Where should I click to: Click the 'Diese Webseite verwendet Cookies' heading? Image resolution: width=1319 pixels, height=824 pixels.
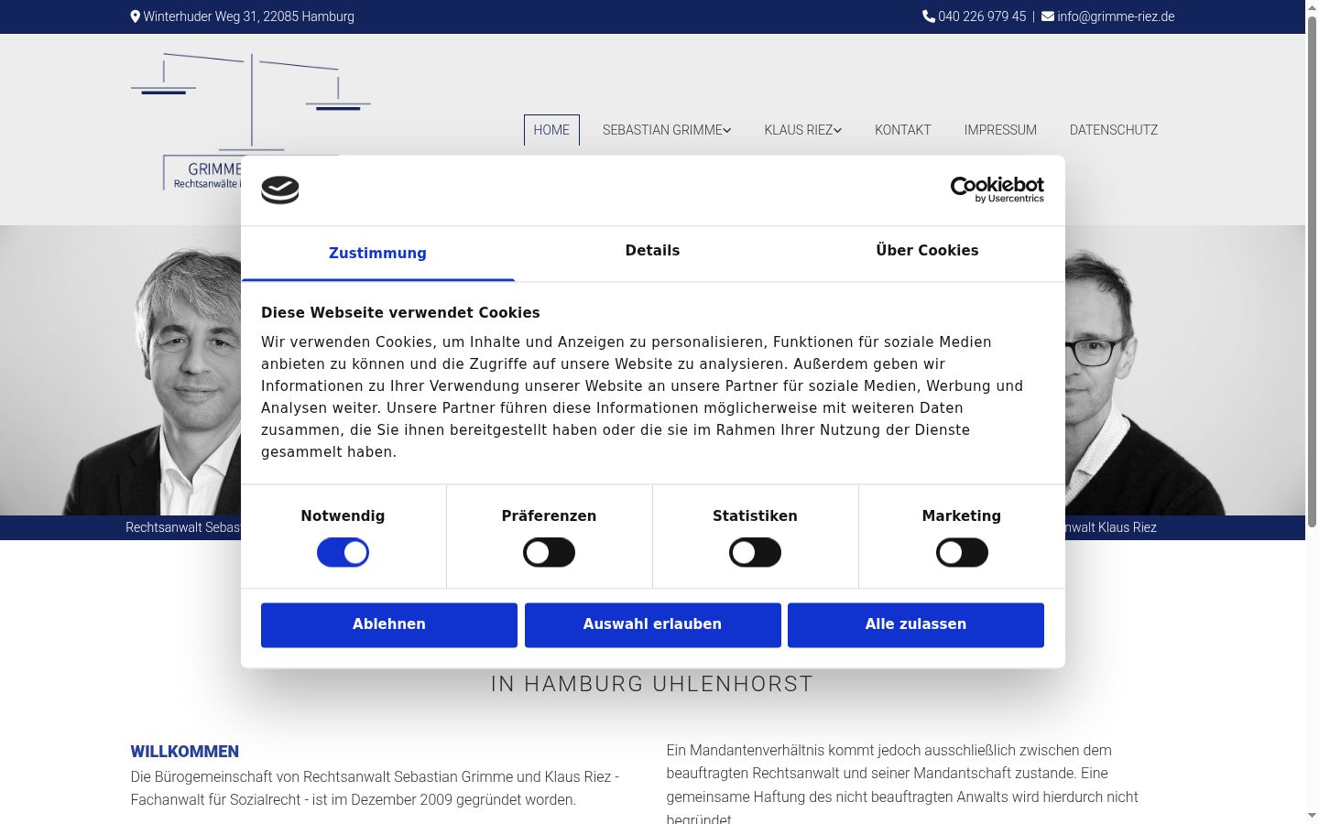tap(400, 313)
